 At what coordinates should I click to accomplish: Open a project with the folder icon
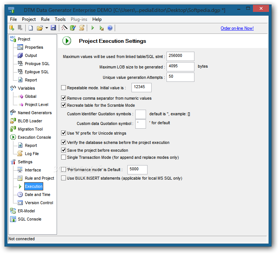pos(40,28)
